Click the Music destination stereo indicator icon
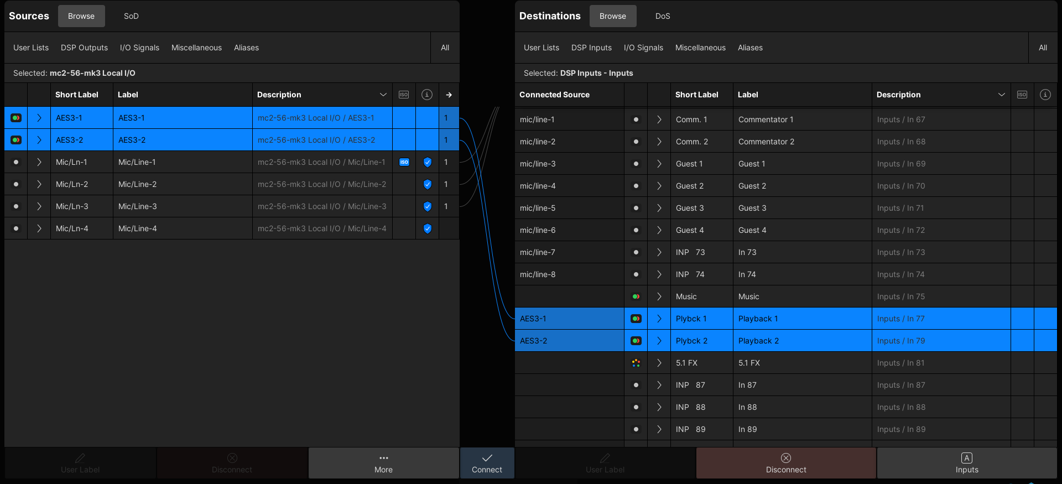 click(x=636, y=296)
